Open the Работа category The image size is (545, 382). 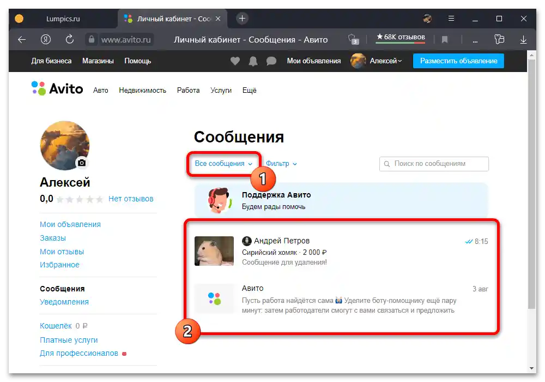pos(188,91)
